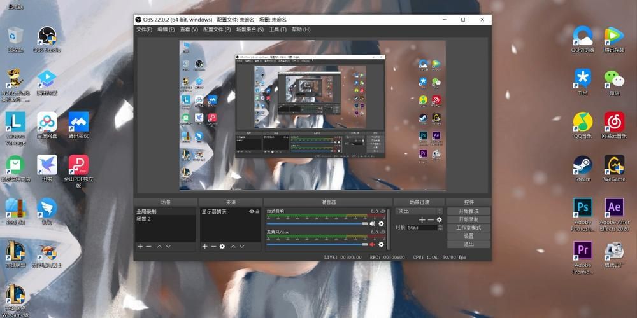This screenshot has width=637, height=318.
Task: Move the scene up with the arrow
Action: [x=160, y=246]
